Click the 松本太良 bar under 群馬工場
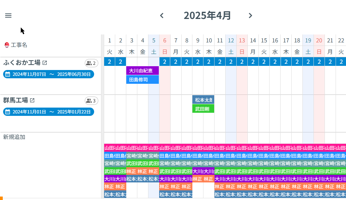 203,100
